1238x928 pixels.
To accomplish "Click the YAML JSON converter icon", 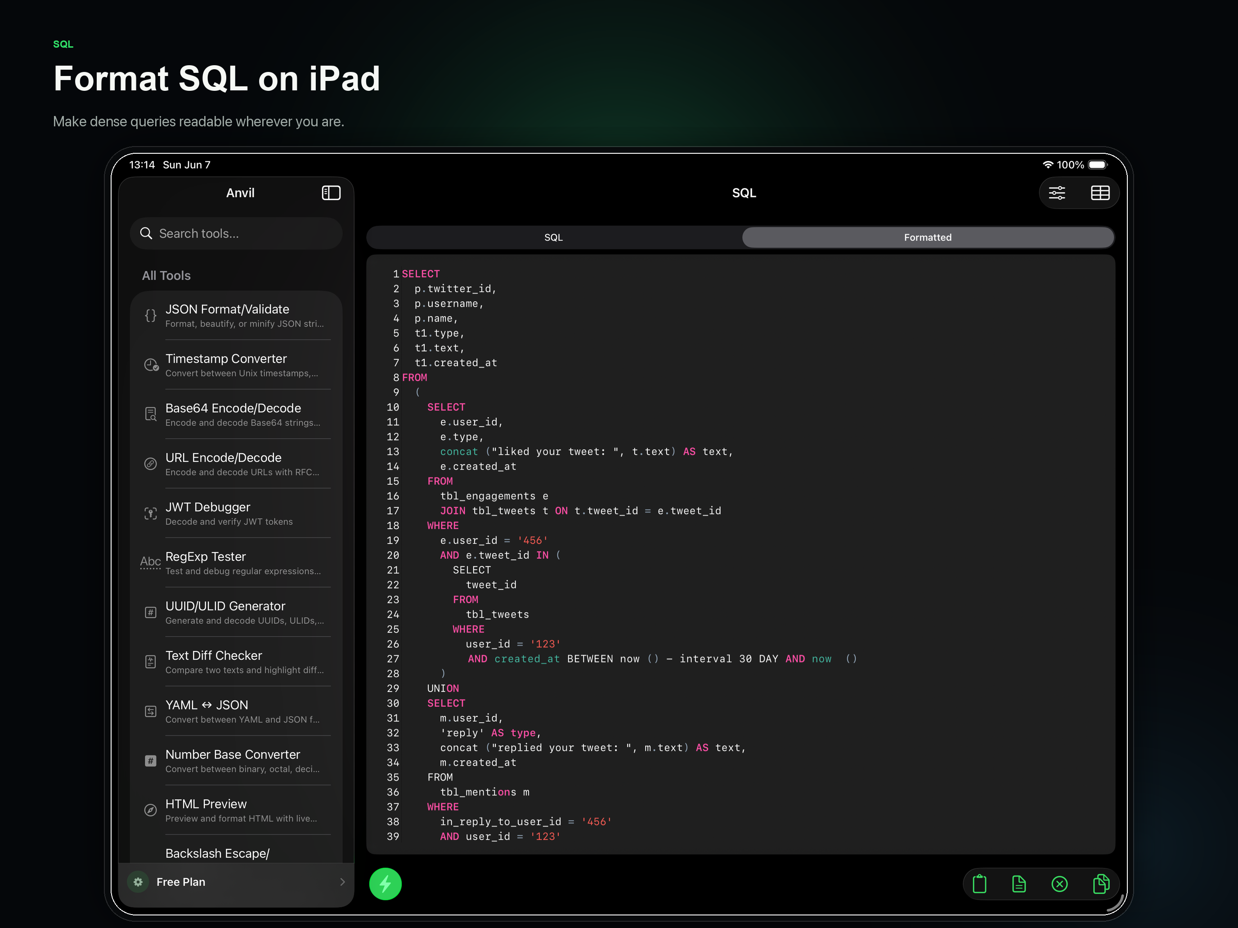I will pos(151,711).
